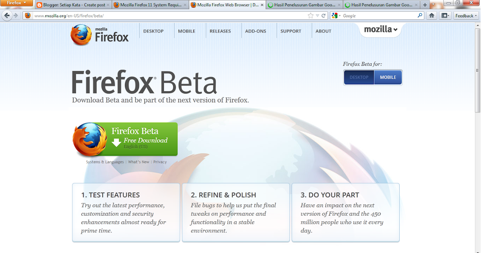482x253 pixels.
Task: Open the list all tabs dropdown arrow
Action: 433,5
